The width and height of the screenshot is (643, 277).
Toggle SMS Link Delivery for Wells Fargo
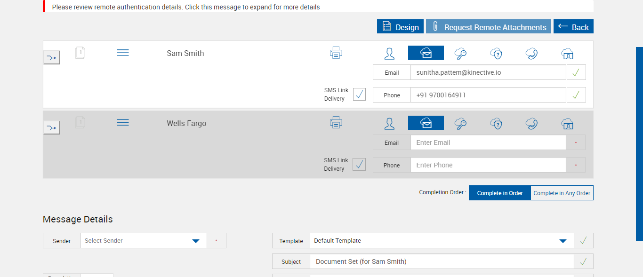[359, 165]
